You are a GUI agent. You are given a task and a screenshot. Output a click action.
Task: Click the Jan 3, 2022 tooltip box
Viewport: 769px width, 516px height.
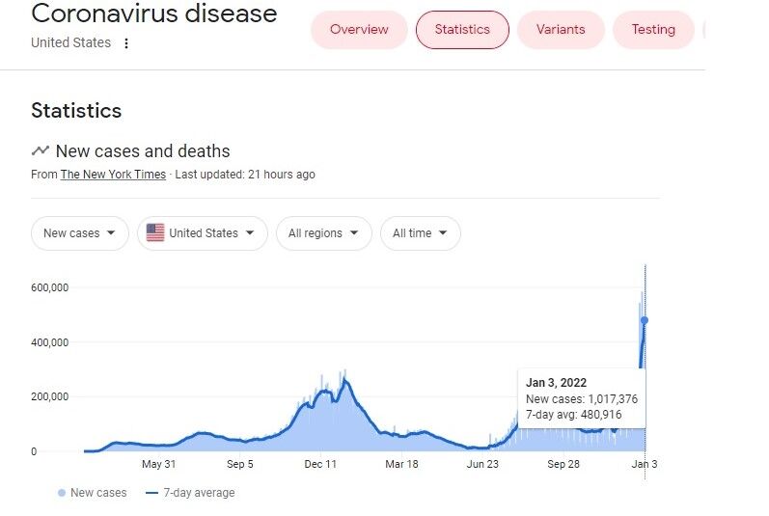tap(582, 398)
